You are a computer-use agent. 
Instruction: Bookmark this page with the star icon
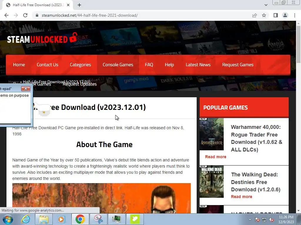click(264, 15)
